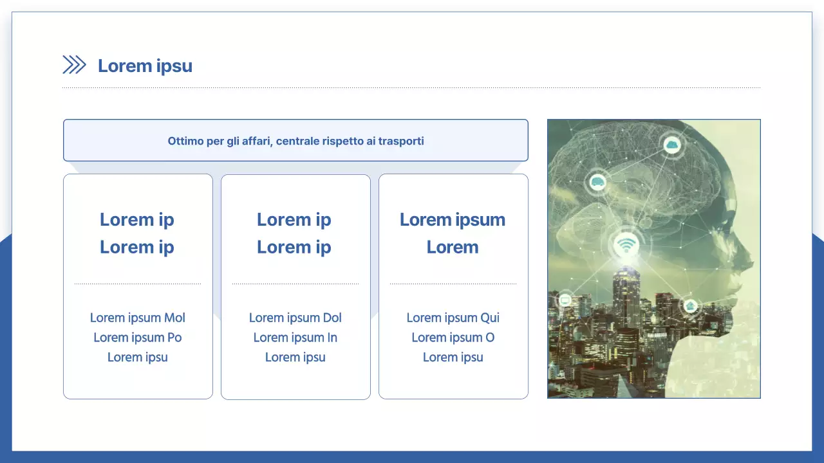Click the Wi-Fi icon in the photo

click(x=624, y=245)
